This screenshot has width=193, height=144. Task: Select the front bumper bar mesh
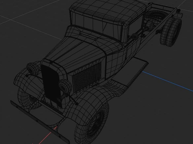pos(40,122)
